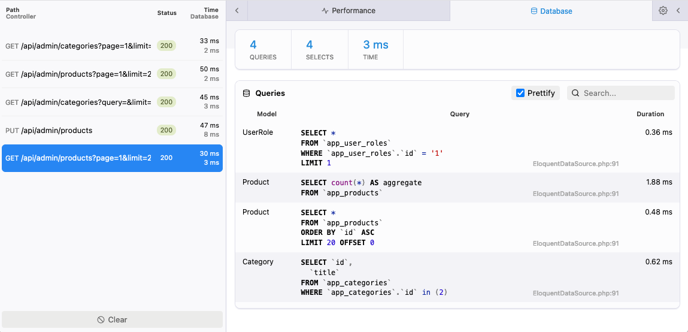The image size is (688, 332).
Task: Click the 0.36 ms duration value
Action: [x=659, y=132]
